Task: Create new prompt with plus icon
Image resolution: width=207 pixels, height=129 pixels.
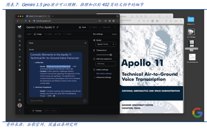Action: pos(20,41)
